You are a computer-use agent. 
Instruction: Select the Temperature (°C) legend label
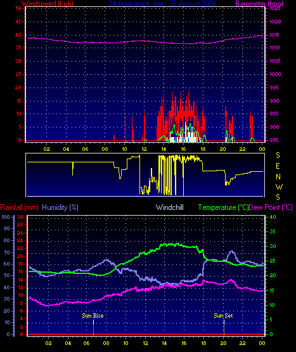[x=223, y=207]
